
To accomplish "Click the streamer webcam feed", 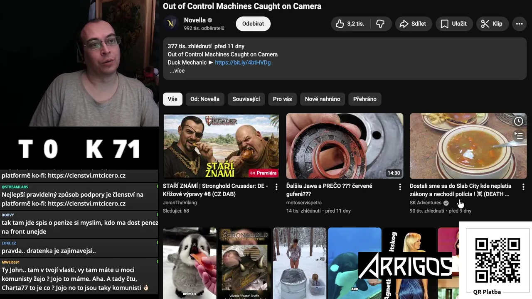I will [x=79, y=63].
